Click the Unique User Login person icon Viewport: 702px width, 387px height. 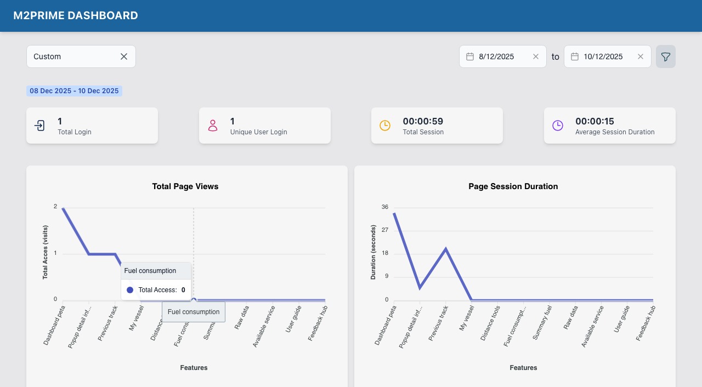pyautogui.click(x=213, y=126)
